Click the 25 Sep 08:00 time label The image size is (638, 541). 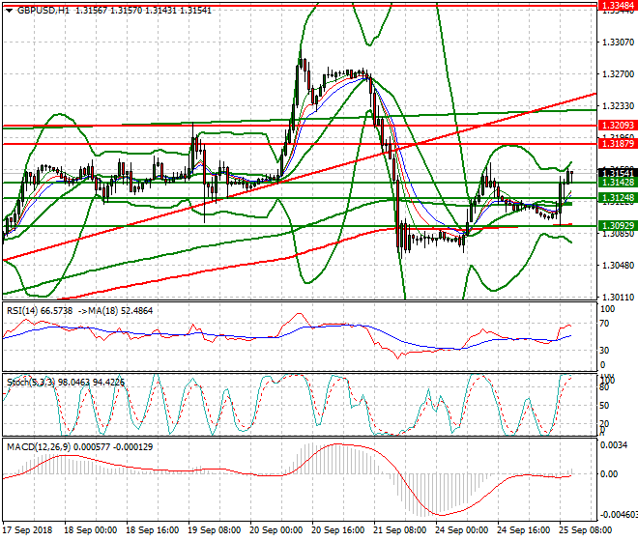coord(585,530)
